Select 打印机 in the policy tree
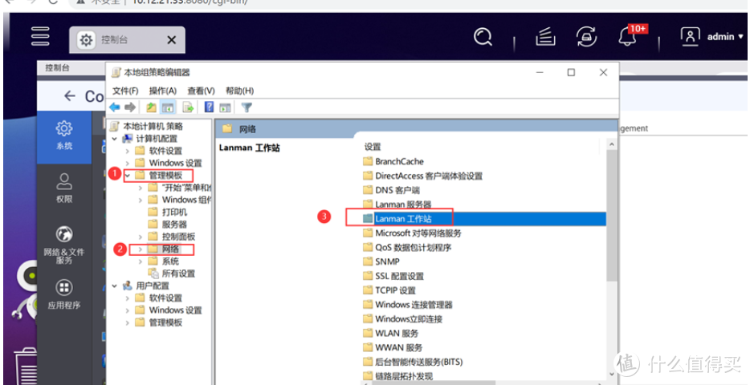Viewport: 750px width, 385px height. (x=169, y=212)
